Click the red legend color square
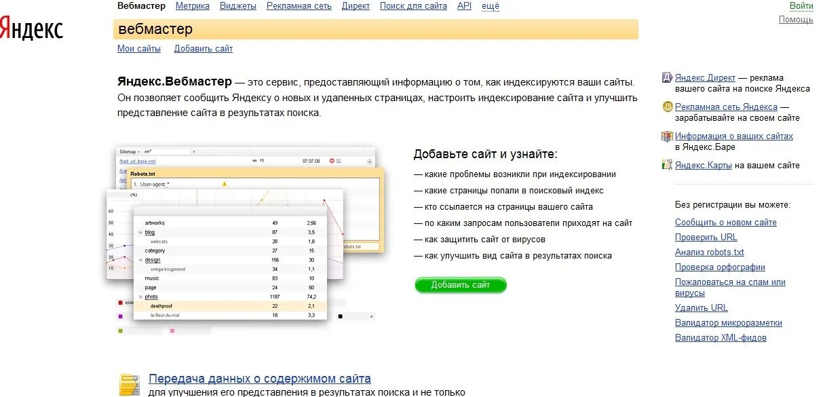This screenshot has height=397, width=825. (x=120, y=303)
